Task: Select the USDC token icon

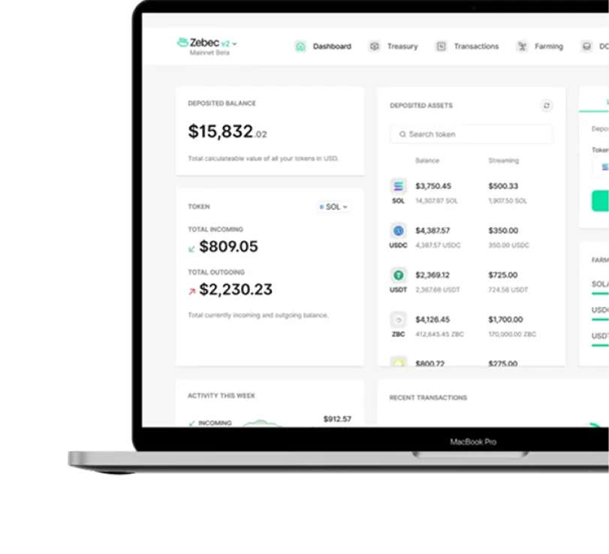Action: [x=398, y=231]
